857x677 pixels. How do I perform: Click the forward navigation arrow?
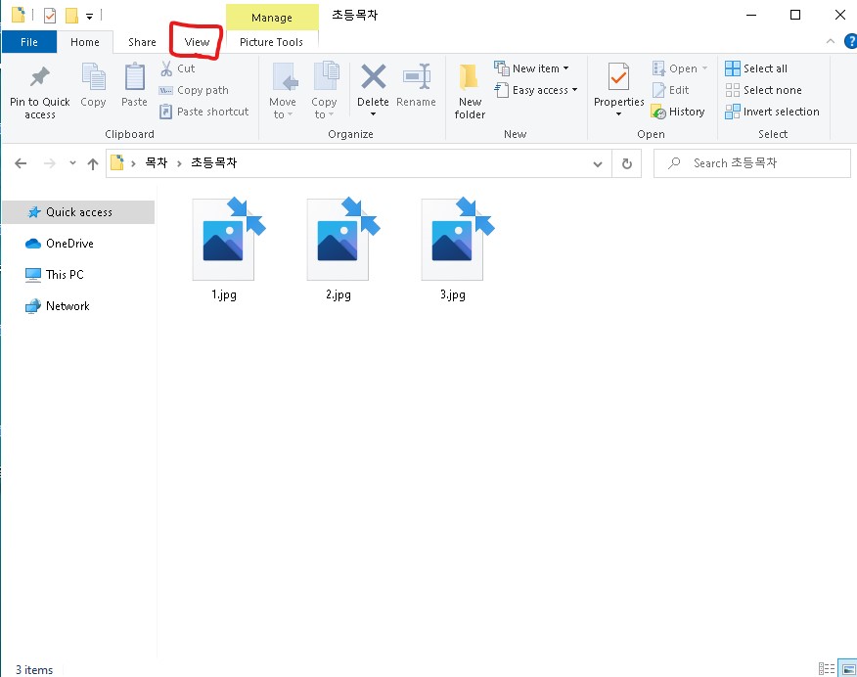tap(50, 163)
